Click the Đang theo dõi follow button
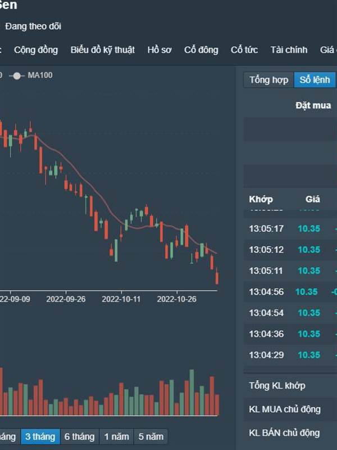Screen dimensions: 337x450 [33, 26]
